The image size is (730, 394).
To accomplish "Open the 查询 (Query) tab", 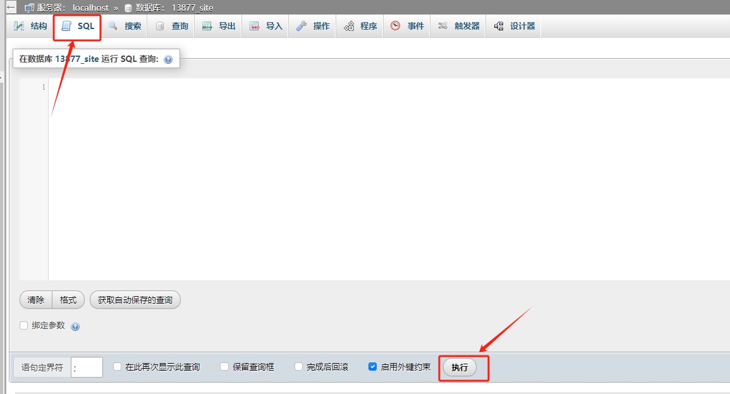I will click(x=172, y=26).
